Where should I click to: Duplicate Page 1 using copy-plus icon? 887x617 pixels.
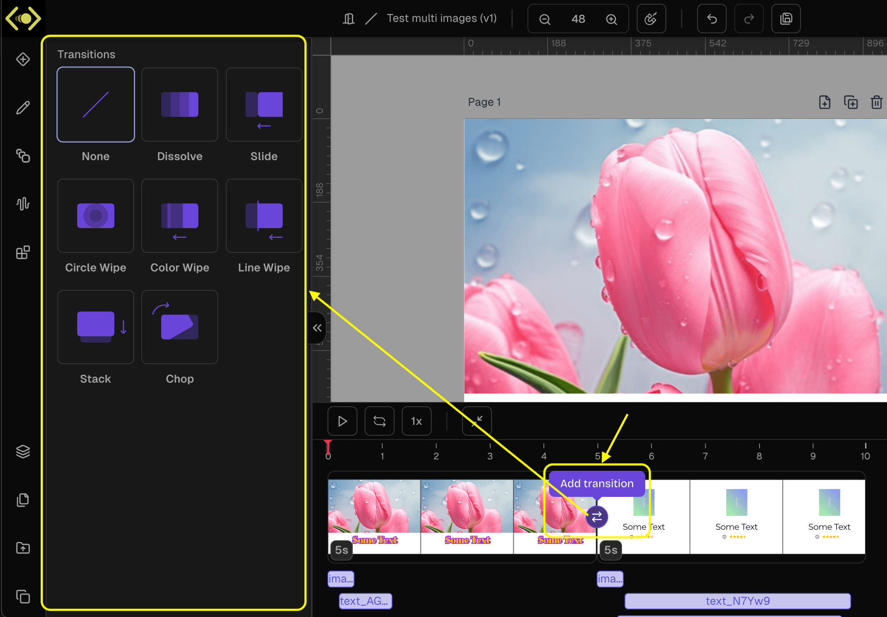tap(850, 102)
